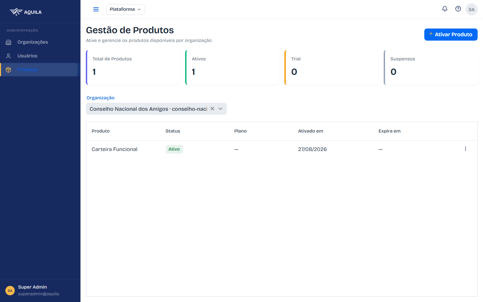Screen dimensions: 483x302
Task: Click the Plano column header
Action: point(240,131)
